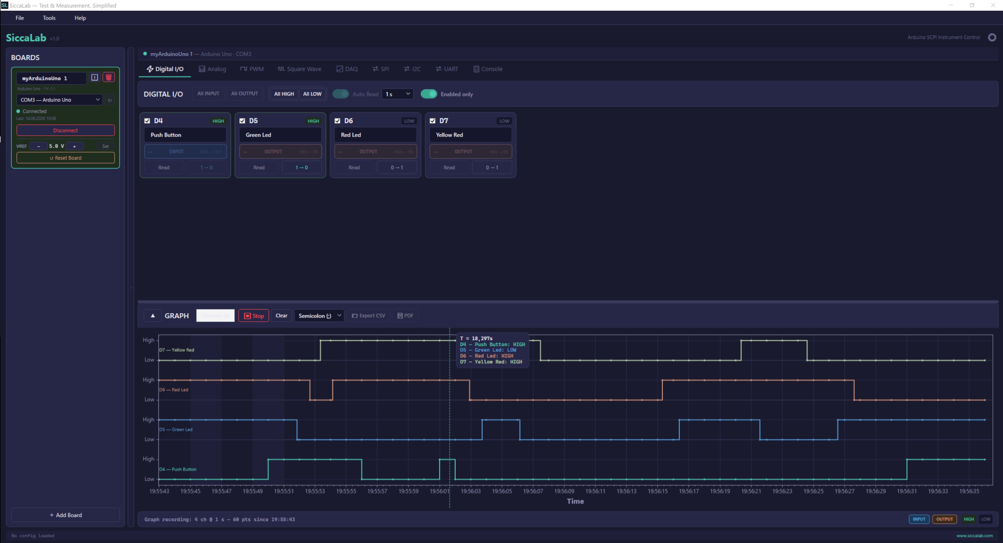Read the D4 Push Button pin
This screenshot has height=543, width=1003.
[164, 168]
